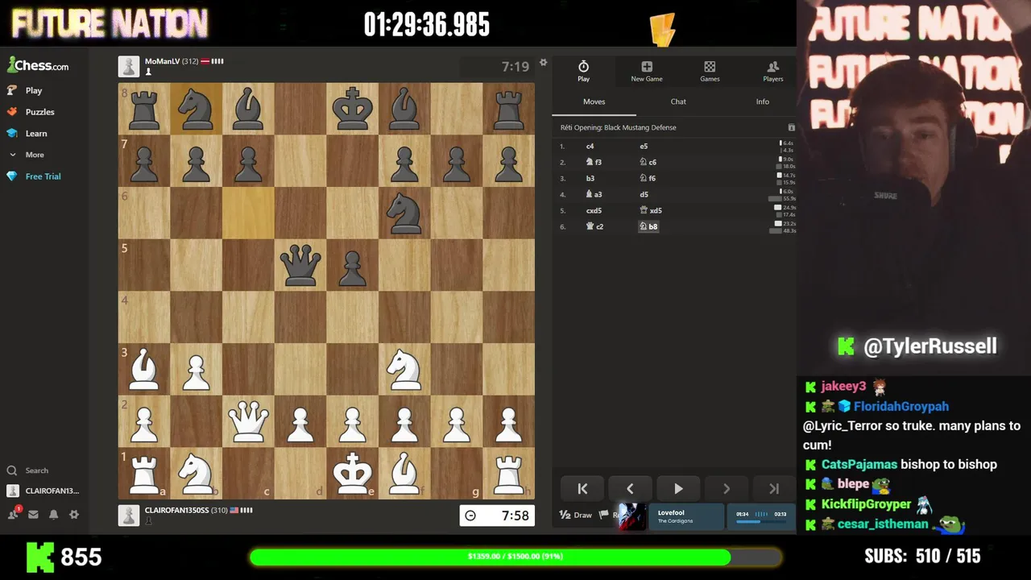Select move c4 in the move list
This screenshot has height=580, width=1031.
[x=590, y=147]
